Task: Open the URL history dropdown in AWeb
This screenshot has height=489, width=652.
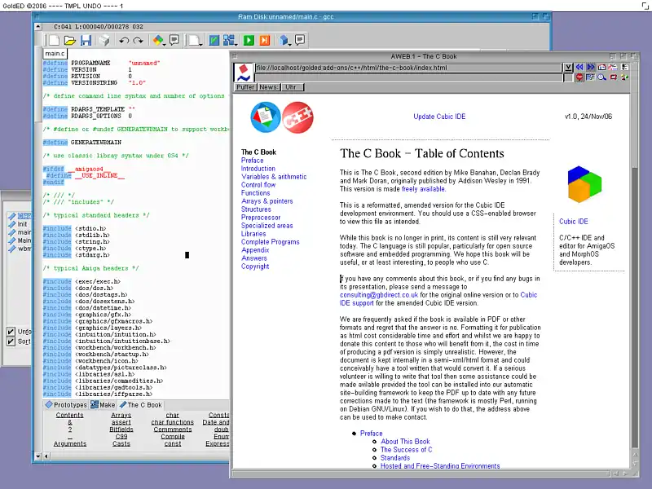Action: point(567,67)
